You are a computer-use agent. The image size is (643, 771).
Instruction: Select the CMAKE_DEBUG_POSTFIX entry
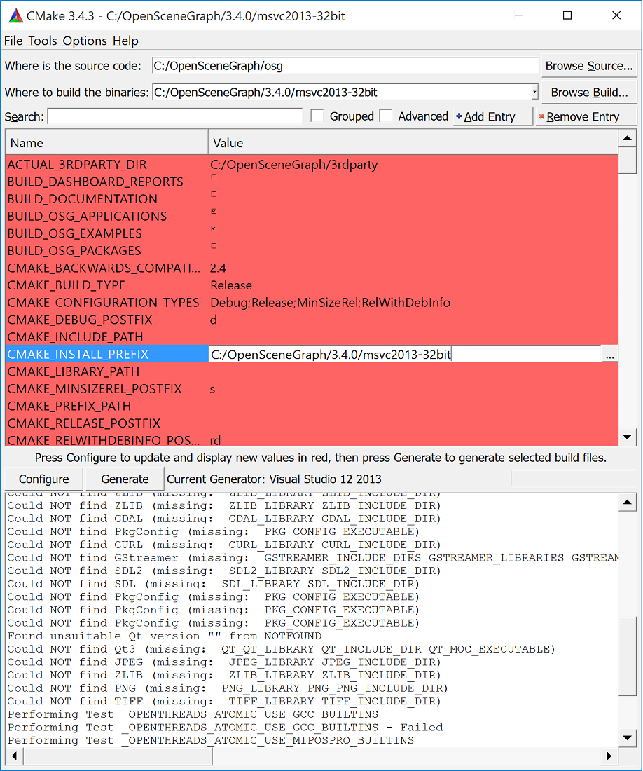[80, 320]
